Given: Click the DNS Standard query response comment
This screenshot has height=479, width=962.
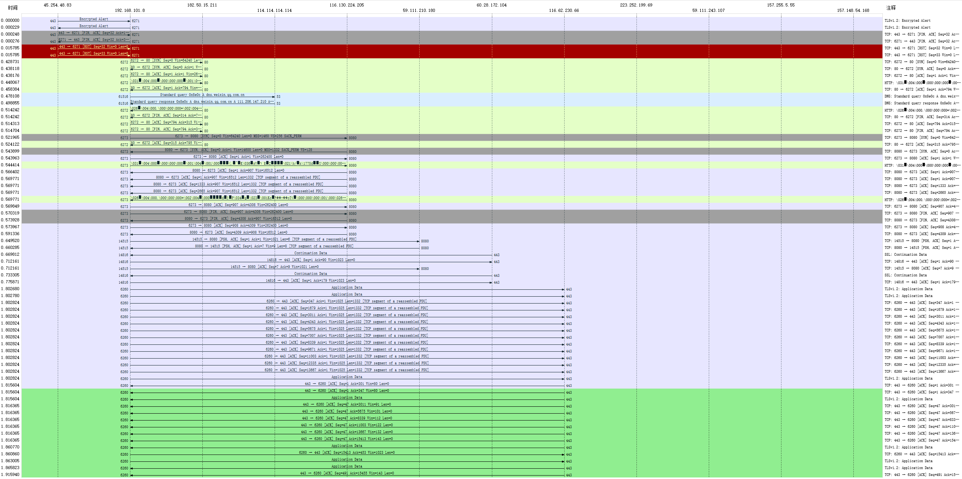Looking at the screenshot, I should [921, 103].
